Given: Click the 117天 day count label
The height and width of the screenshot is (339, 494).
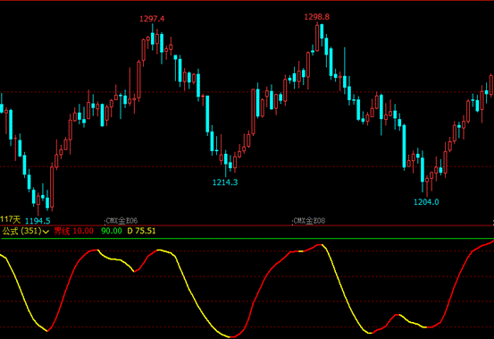Looking at the screenshot, I should pyautogui.click(x=11, y=219).
